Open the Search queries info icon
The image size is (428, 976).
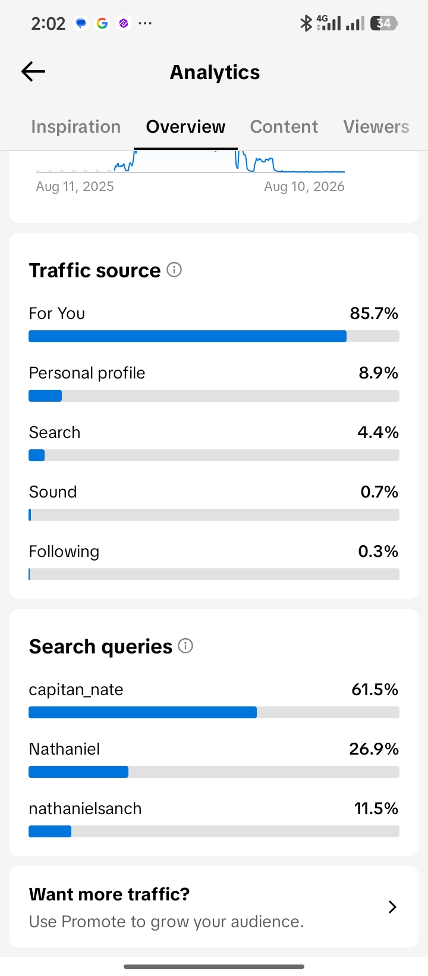[x=185, y=646]
